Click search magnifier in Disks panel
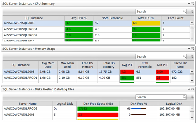This screenshot has width=196, height=123. [184, 97]
